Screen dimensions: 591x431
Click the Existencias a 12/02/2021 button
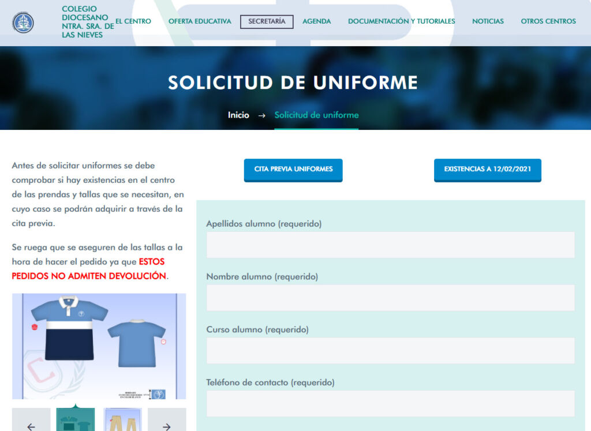tap(487, 170)
